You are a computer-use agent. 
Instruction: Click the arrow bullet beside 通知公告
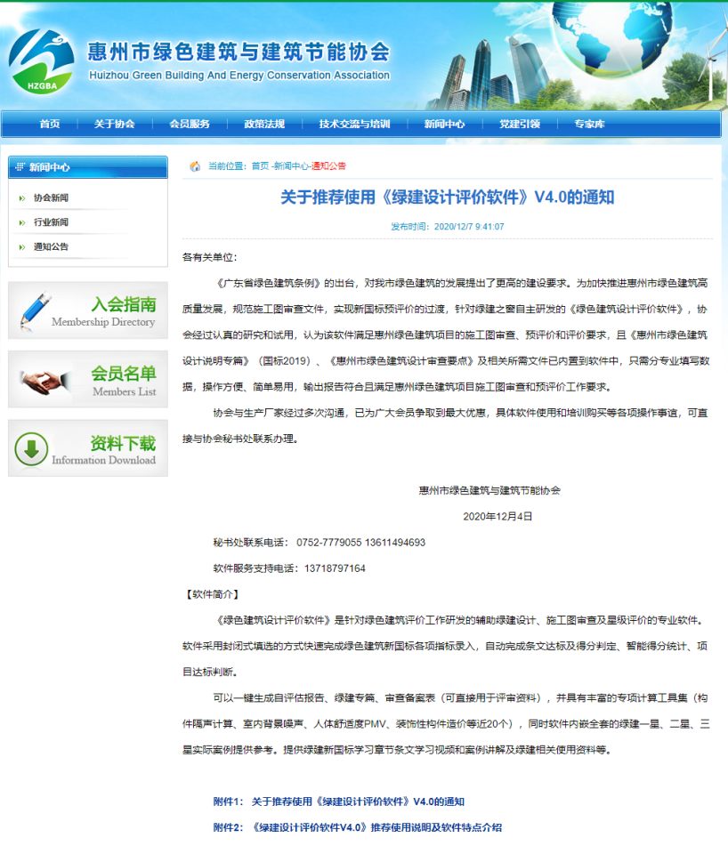(22, 247)
